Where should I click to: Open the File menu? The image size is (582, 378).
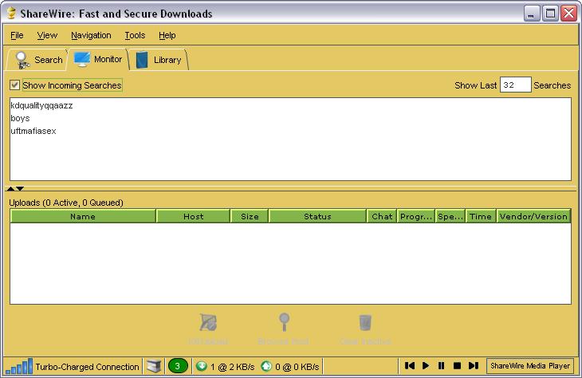tap(17, 35)
